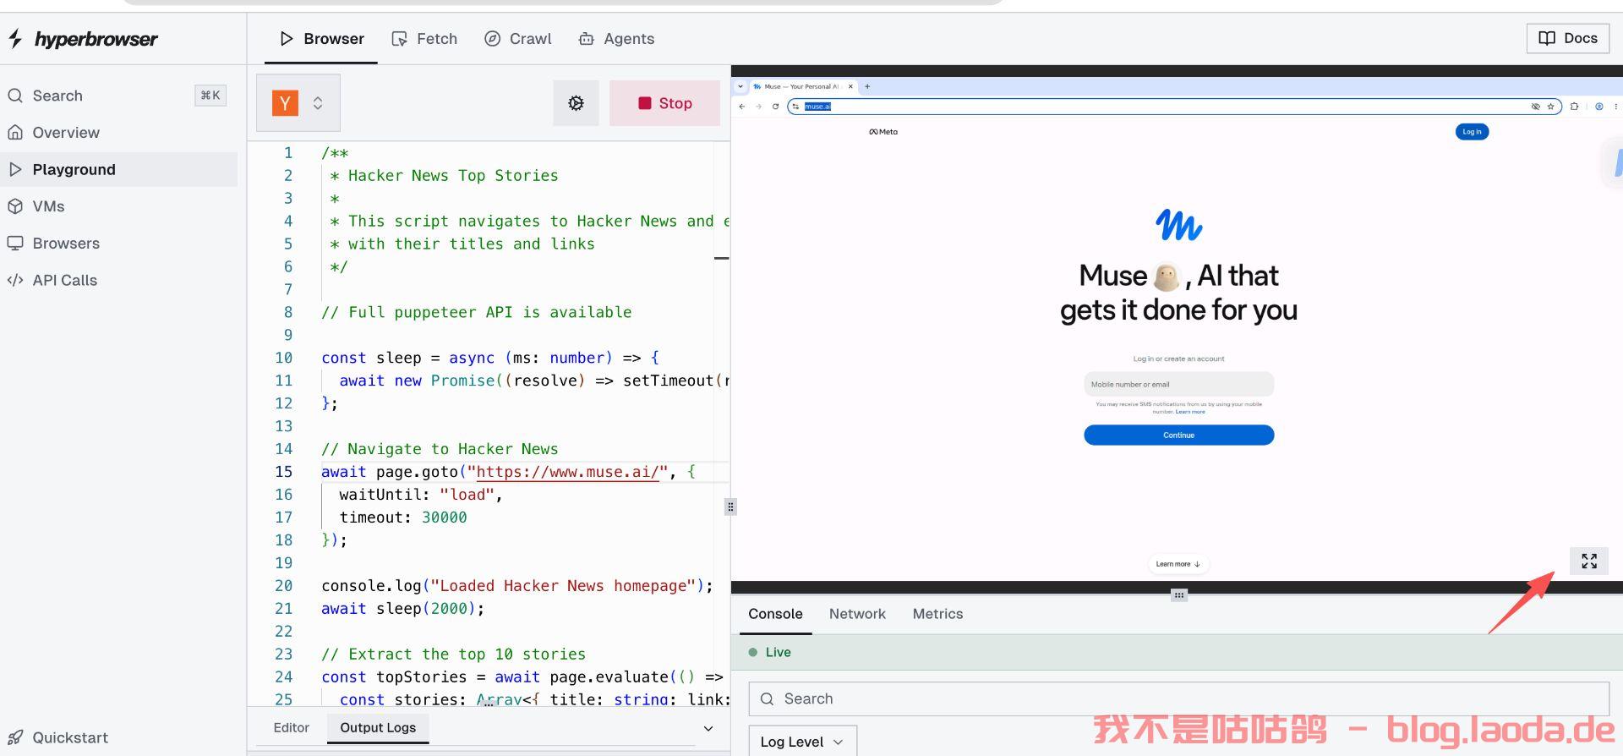Click the profile icon in embedded browser
1623x756 pixels.
(x=1598, y=107)
